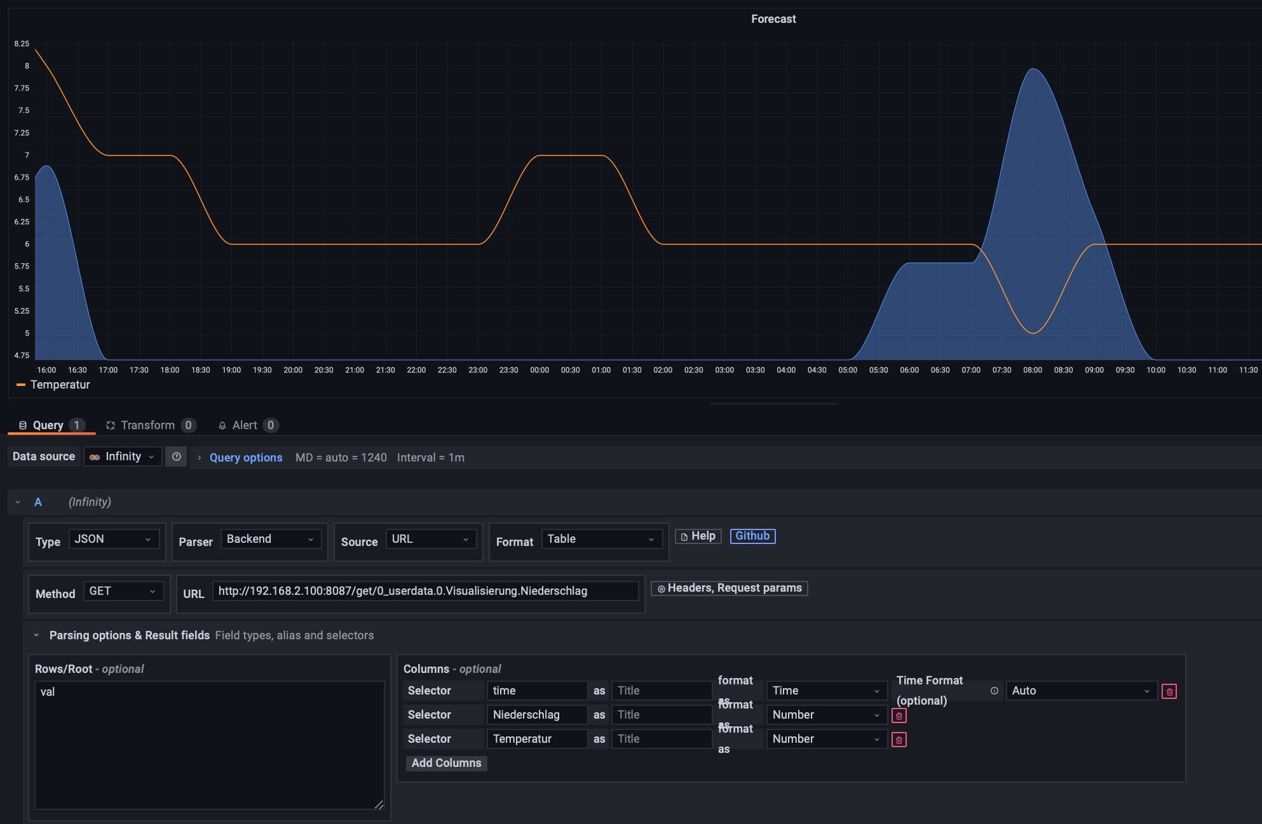The width and height of the screenshot is (1262, 824).
Task: Click Time Format info icon
Action: click(994, 691)
